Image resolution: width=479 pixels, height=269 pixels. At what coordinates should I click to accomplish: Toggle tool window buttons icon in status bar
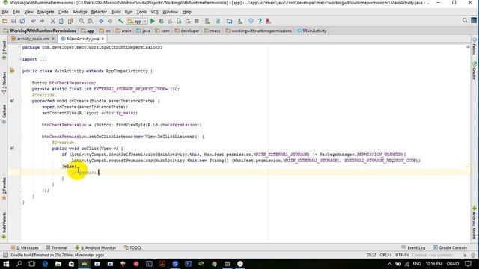5,255
